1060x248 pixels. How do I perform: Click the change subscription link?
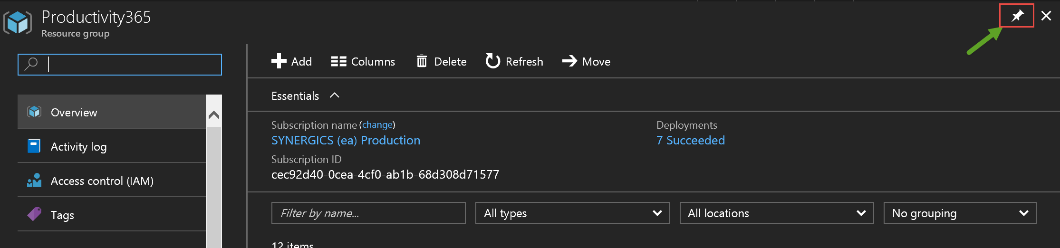pos(377,124)
